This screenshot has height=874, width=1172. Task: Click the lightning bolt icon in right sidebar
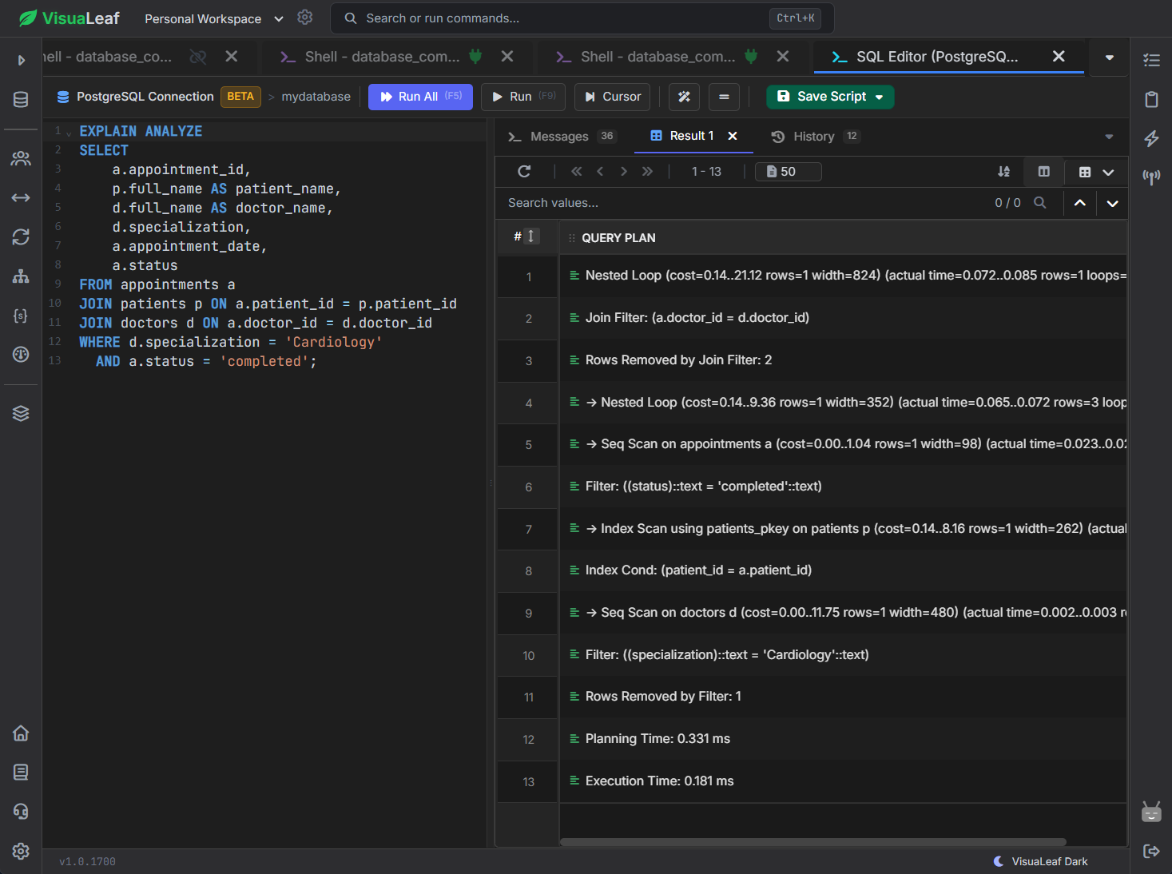point(1151,138)
